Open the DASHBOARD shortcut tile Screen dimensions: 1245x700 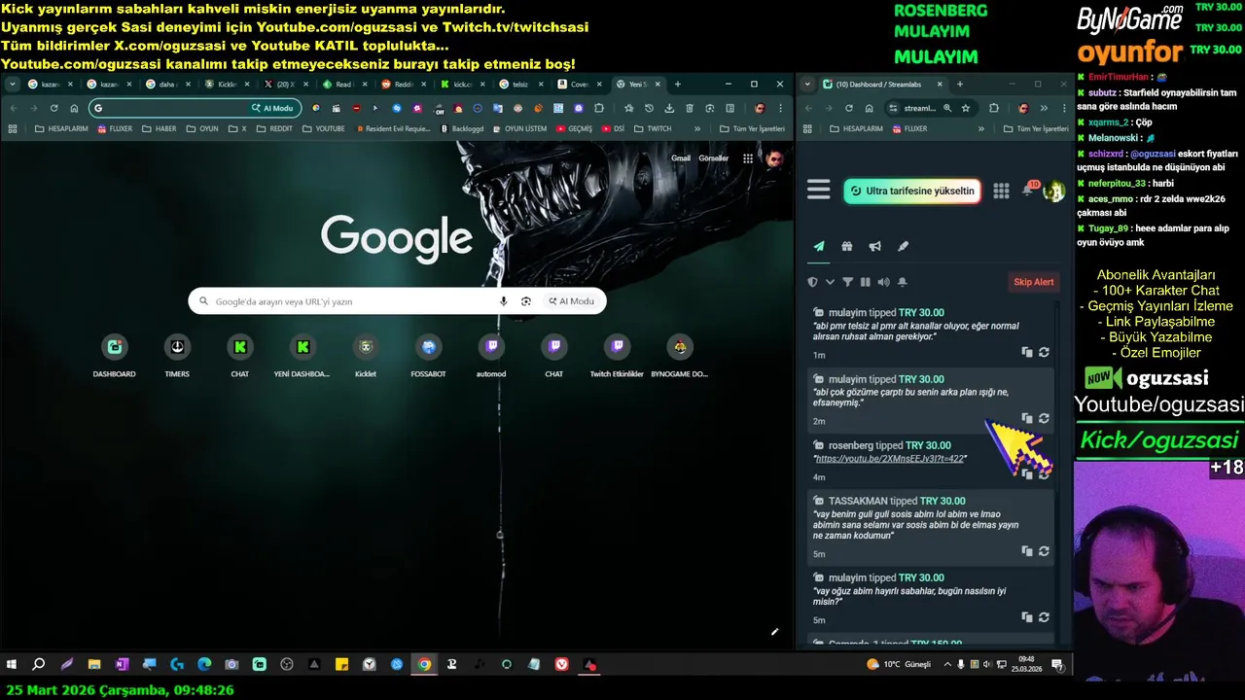point(115,356)
